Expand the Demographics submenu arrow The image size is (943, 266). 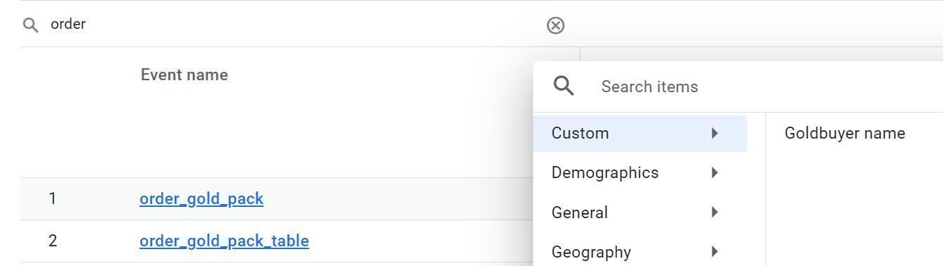tap(715, 172)
